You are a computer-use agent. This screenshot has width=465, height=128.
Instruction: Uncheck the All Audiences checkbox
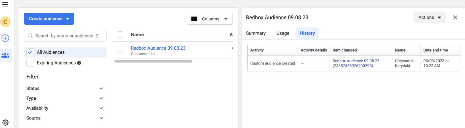coord(30,52)
